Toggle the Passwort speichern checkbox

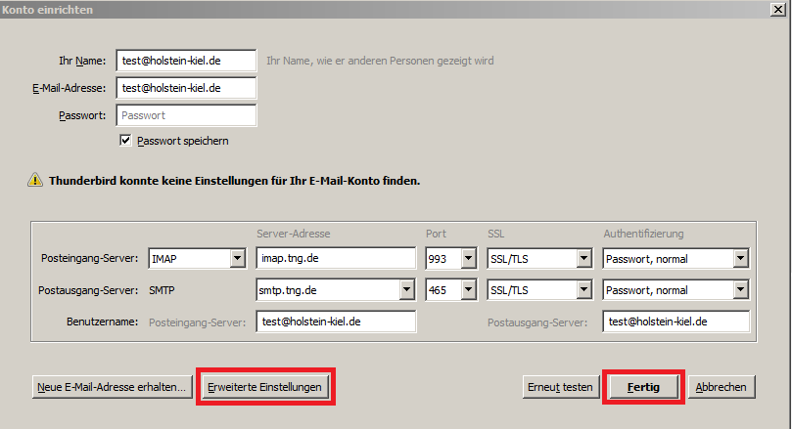(x=125, y=141)
